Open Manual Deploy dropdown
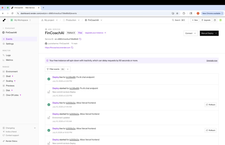This screenshot has width=225, height=145. [209, 33]
